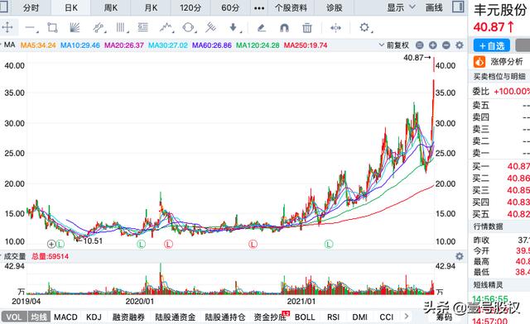Viewport: 530px width, 324px height.
Task: Switch to the 月K tab
Action: (151, 7)
